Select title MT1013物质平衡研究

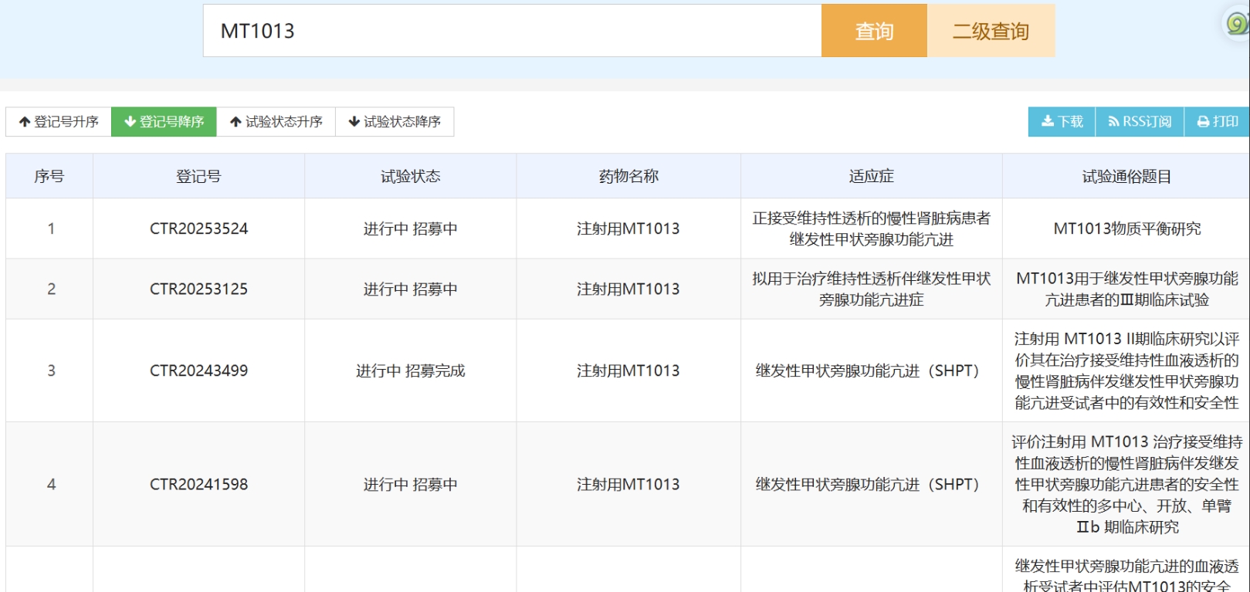tap(1127, 228)
